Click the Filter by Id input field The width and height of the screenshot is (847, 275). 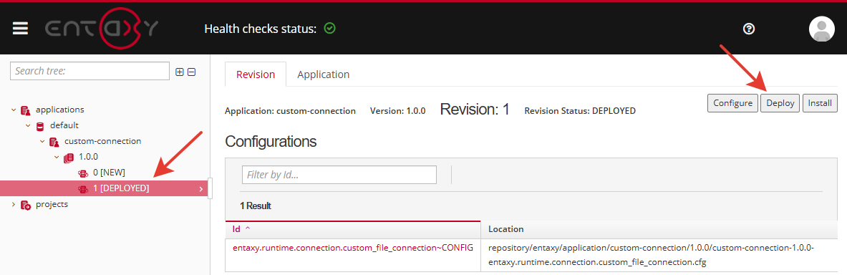(x=339, y=175)
